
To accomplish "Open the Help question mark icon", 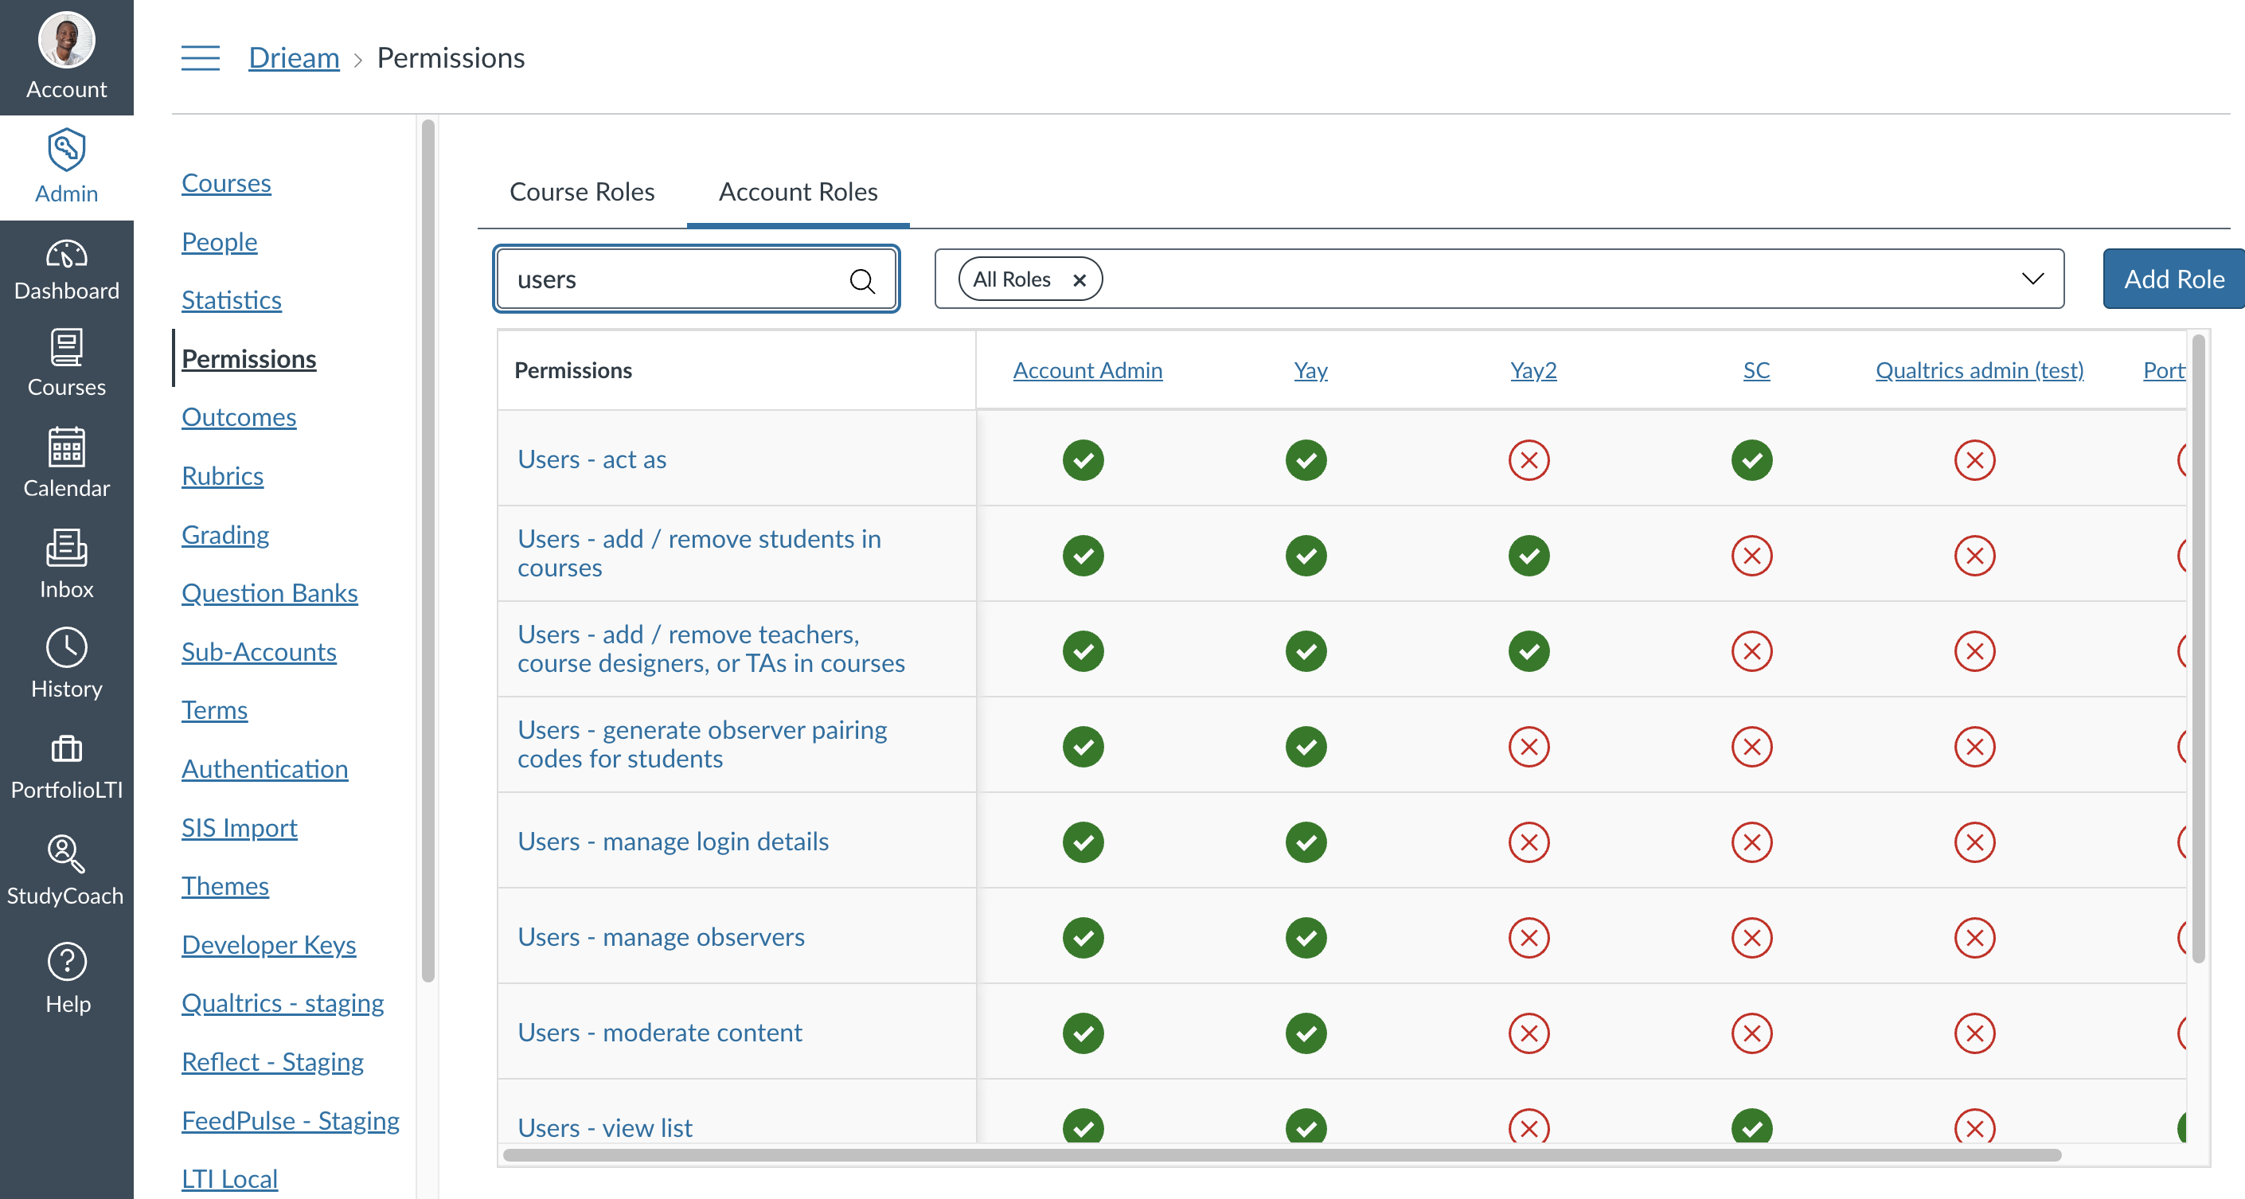I will click(x=66, y=962).
